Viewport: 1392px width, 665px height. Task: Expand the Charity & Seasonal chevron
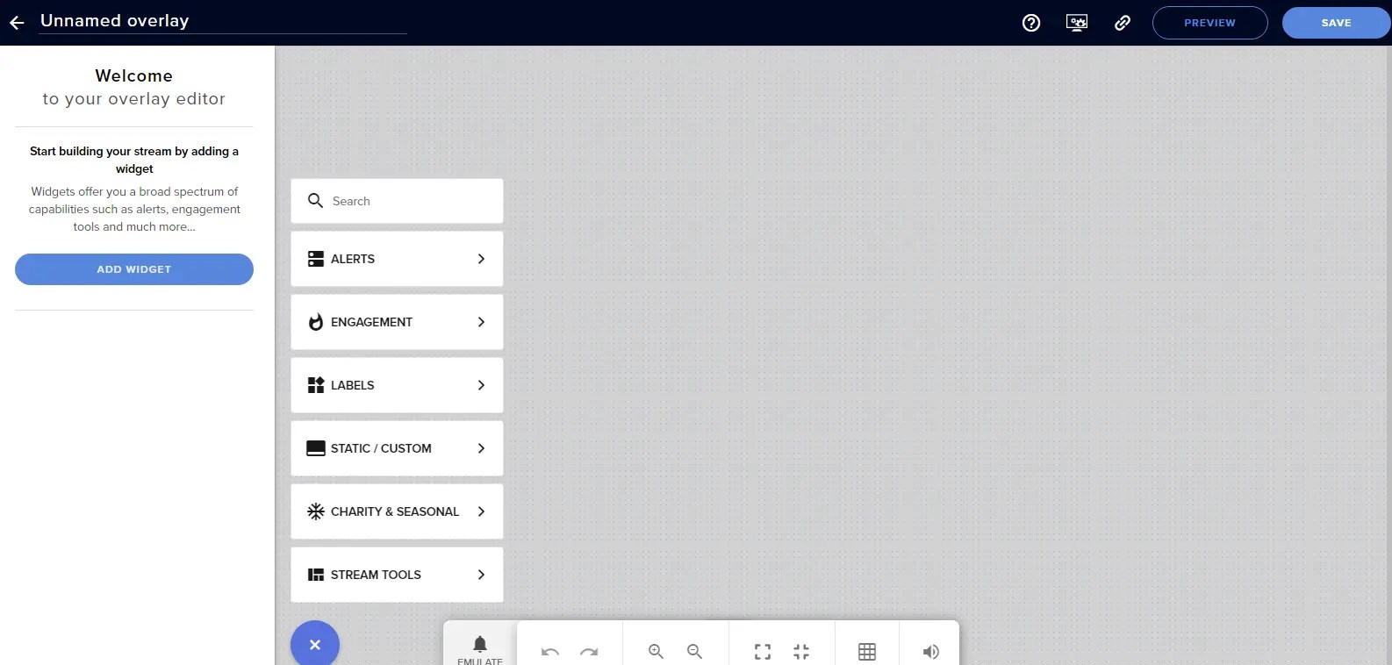481,511
